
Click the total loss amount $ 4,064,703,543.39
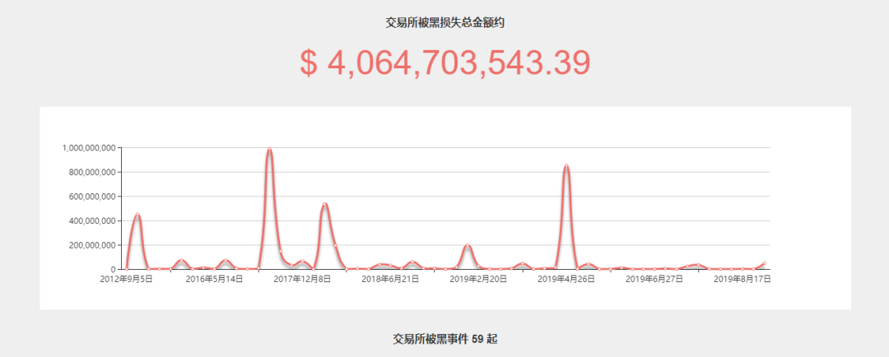tap(445, 63)
